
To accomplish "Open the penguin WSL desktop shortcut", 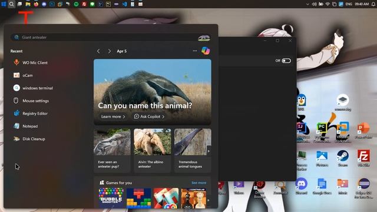I will point(301,102).
